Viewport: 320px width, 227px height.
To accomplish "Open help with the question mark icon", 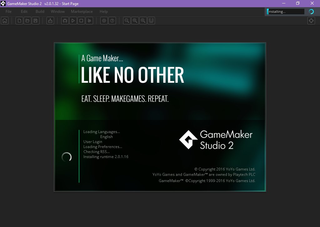I will click(112, 21).
